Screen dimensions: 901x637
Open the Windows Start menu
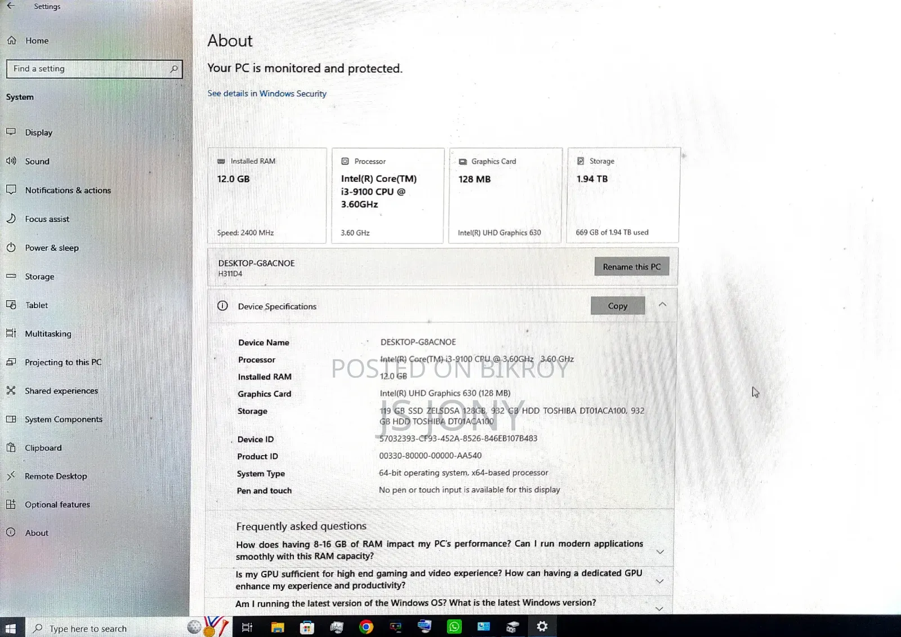click(x=11, y=627)
